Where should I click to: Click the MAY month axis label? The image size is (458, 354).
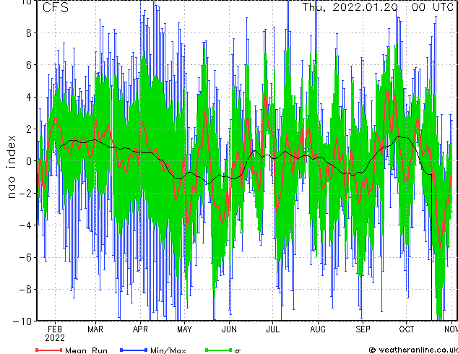coord(184,329)
